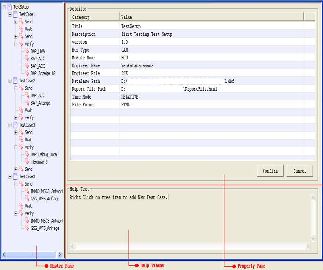Screen dimensions: 323x270
Task: Click the Engineer Role value SSE
Action: (x=124, y=73)
